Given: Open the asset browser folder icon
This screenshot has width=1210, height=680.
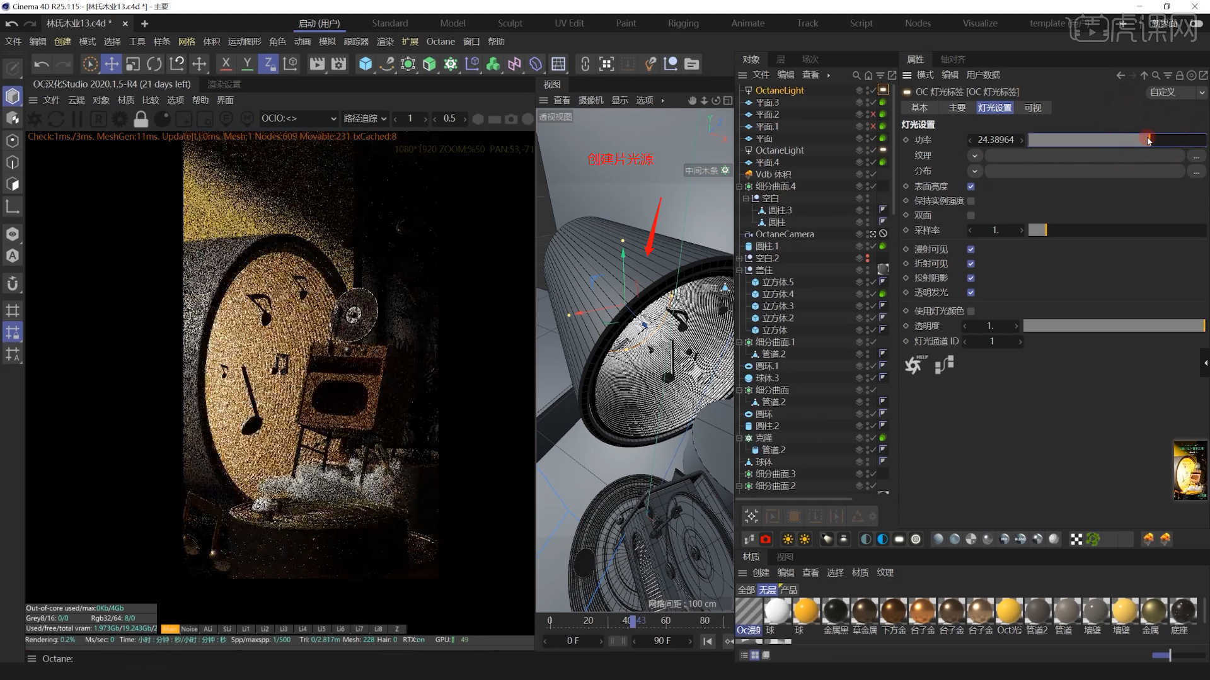Looking at the screenshot, I should 691,64.
